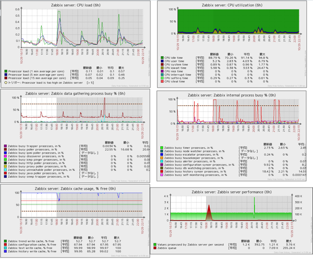Click Zabbix history write cache legend swatch

[5, 251]
